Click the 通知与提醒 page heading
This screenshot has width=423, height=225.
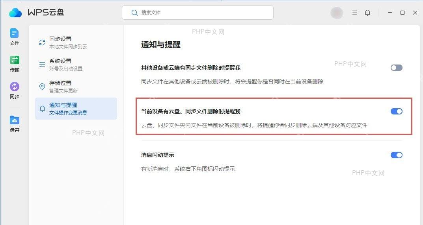[x=161, y=45]
